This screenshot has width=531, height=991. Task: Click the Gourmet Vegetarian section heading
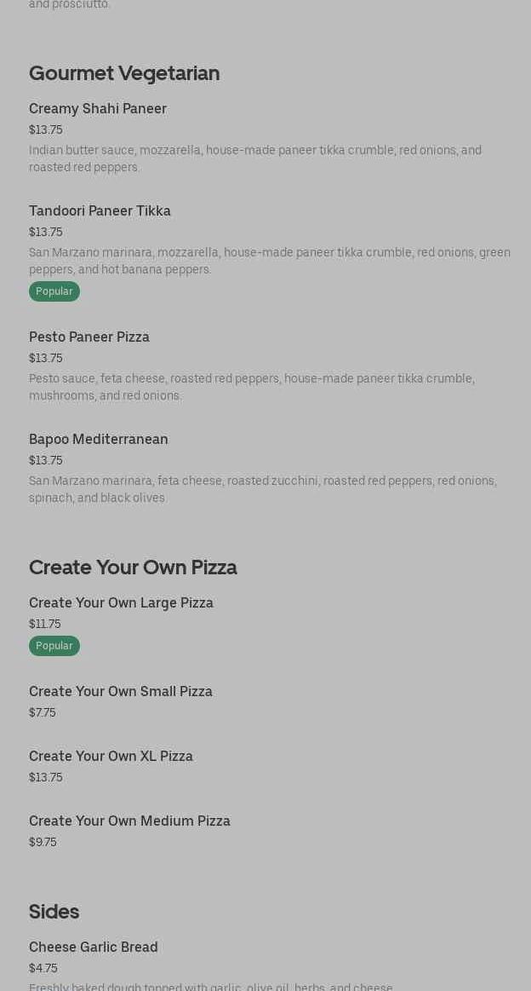pyautogui.click(x=124, y=73)
